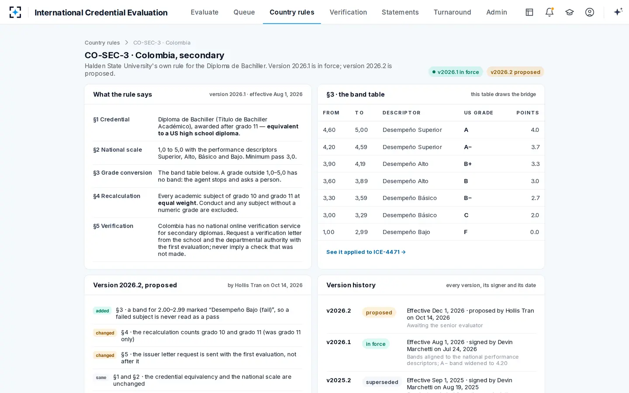The width and height of the screenshot is (629, 393).
Task: Select the '§5 Verification' rule label
Action: (x=113, y=226)
